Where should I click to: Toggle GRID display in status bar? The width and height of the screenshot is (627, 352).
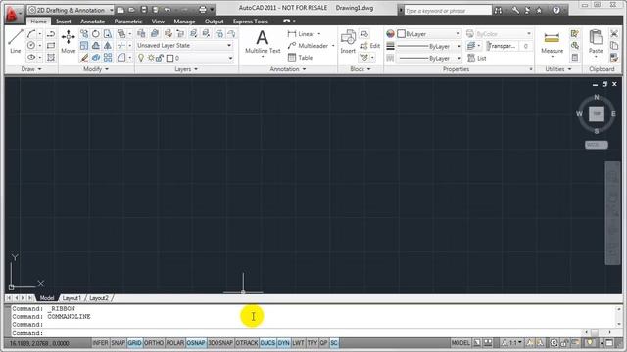(x=135, y=343)
